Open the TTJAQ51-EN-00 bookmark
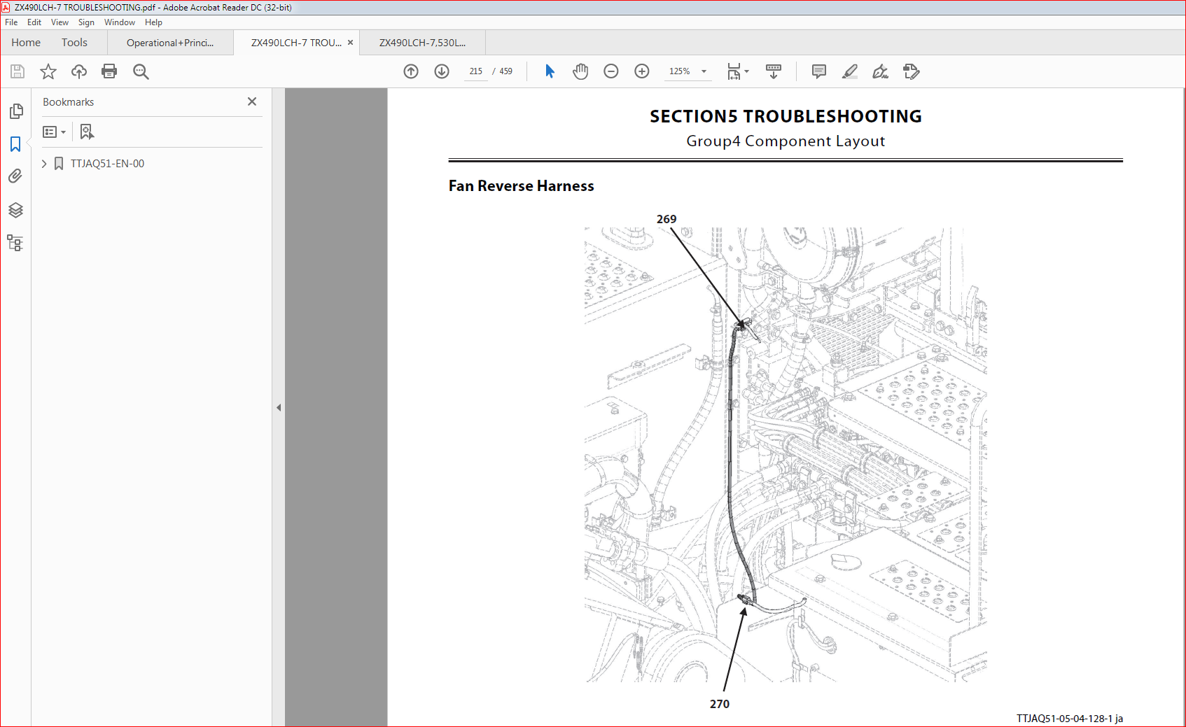Screen dimensions: 1186x727 [107, 164]
